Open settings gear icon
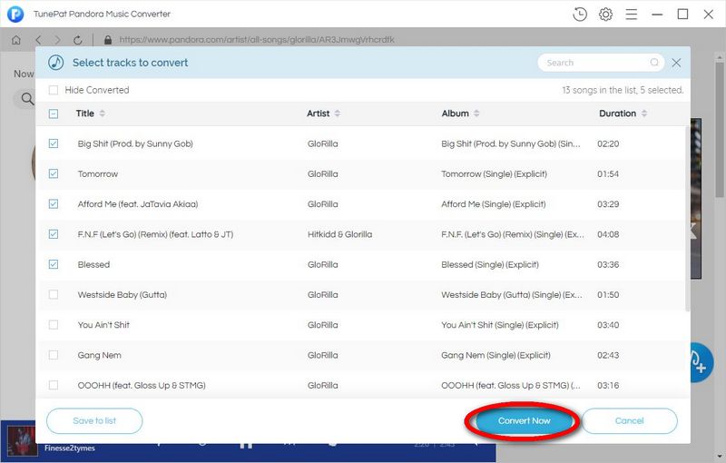726x463 pixels. (605, 15)
